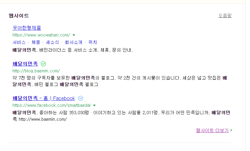This screenshot has width=250, height=151.
Task: Click the arrow icon after 웹사이트 더보기
Action: click(231, 130)
